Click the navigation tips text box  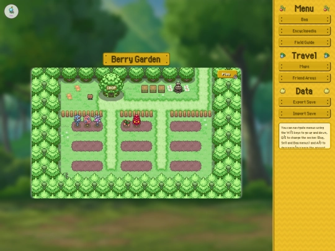[305, 136]
